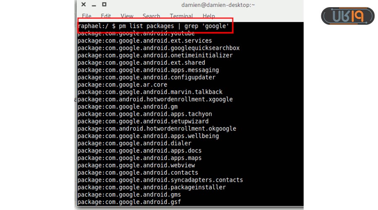Viewport: 378px width, 210px height.
Task: Select the com.google.android.ext.services package line
Action: coord(144,41)
